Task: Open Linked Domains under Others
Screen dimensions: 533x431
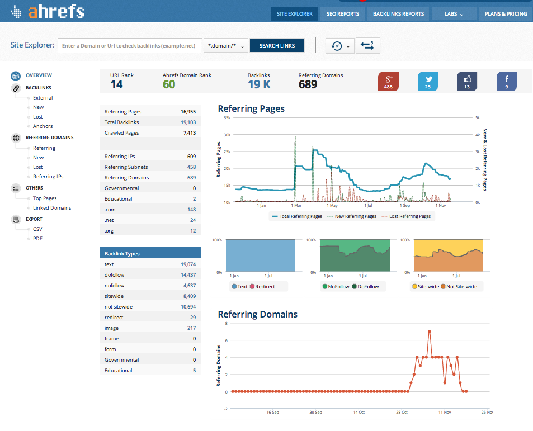Action: tap(52, 208)
